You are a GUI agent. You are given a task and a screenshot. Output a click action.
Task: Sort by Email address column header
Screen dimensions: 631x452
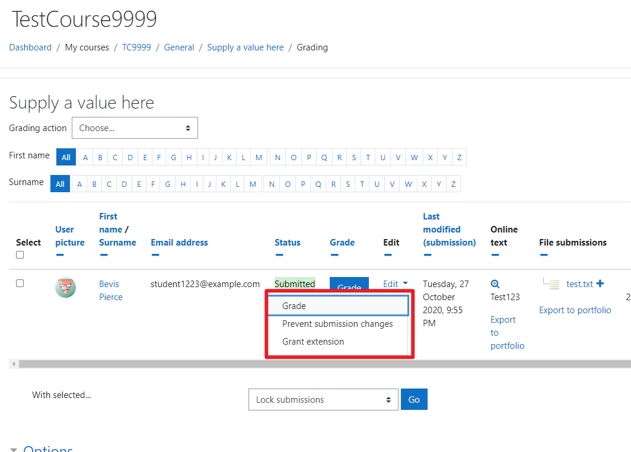tap(179, 242)
